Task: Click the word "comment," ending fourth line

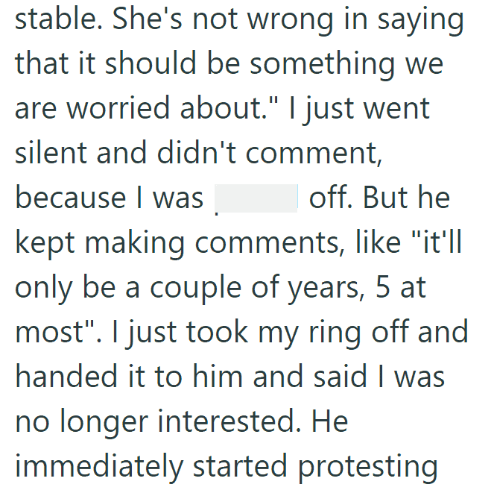Action: tap(314, 154)
